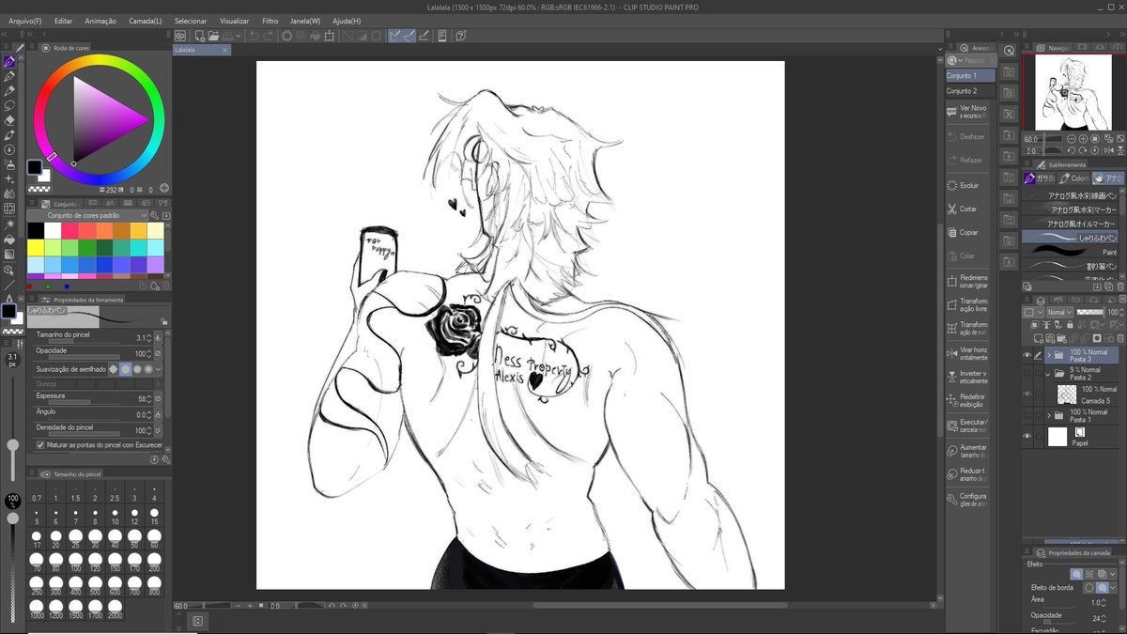
Task: Click the Colar button
Action: click(967, 255)
